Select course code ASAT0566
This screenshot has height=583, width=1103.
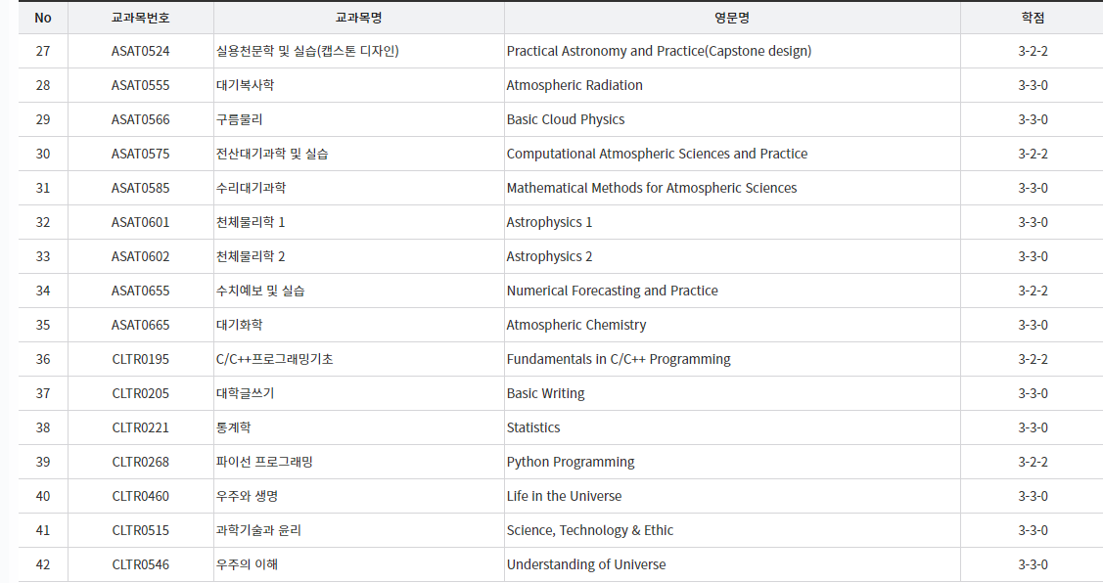(141, 119)
